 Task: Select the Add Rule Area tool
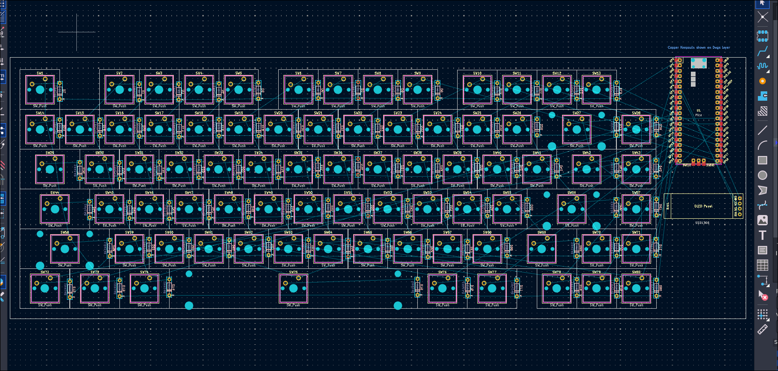pos(763,111)
